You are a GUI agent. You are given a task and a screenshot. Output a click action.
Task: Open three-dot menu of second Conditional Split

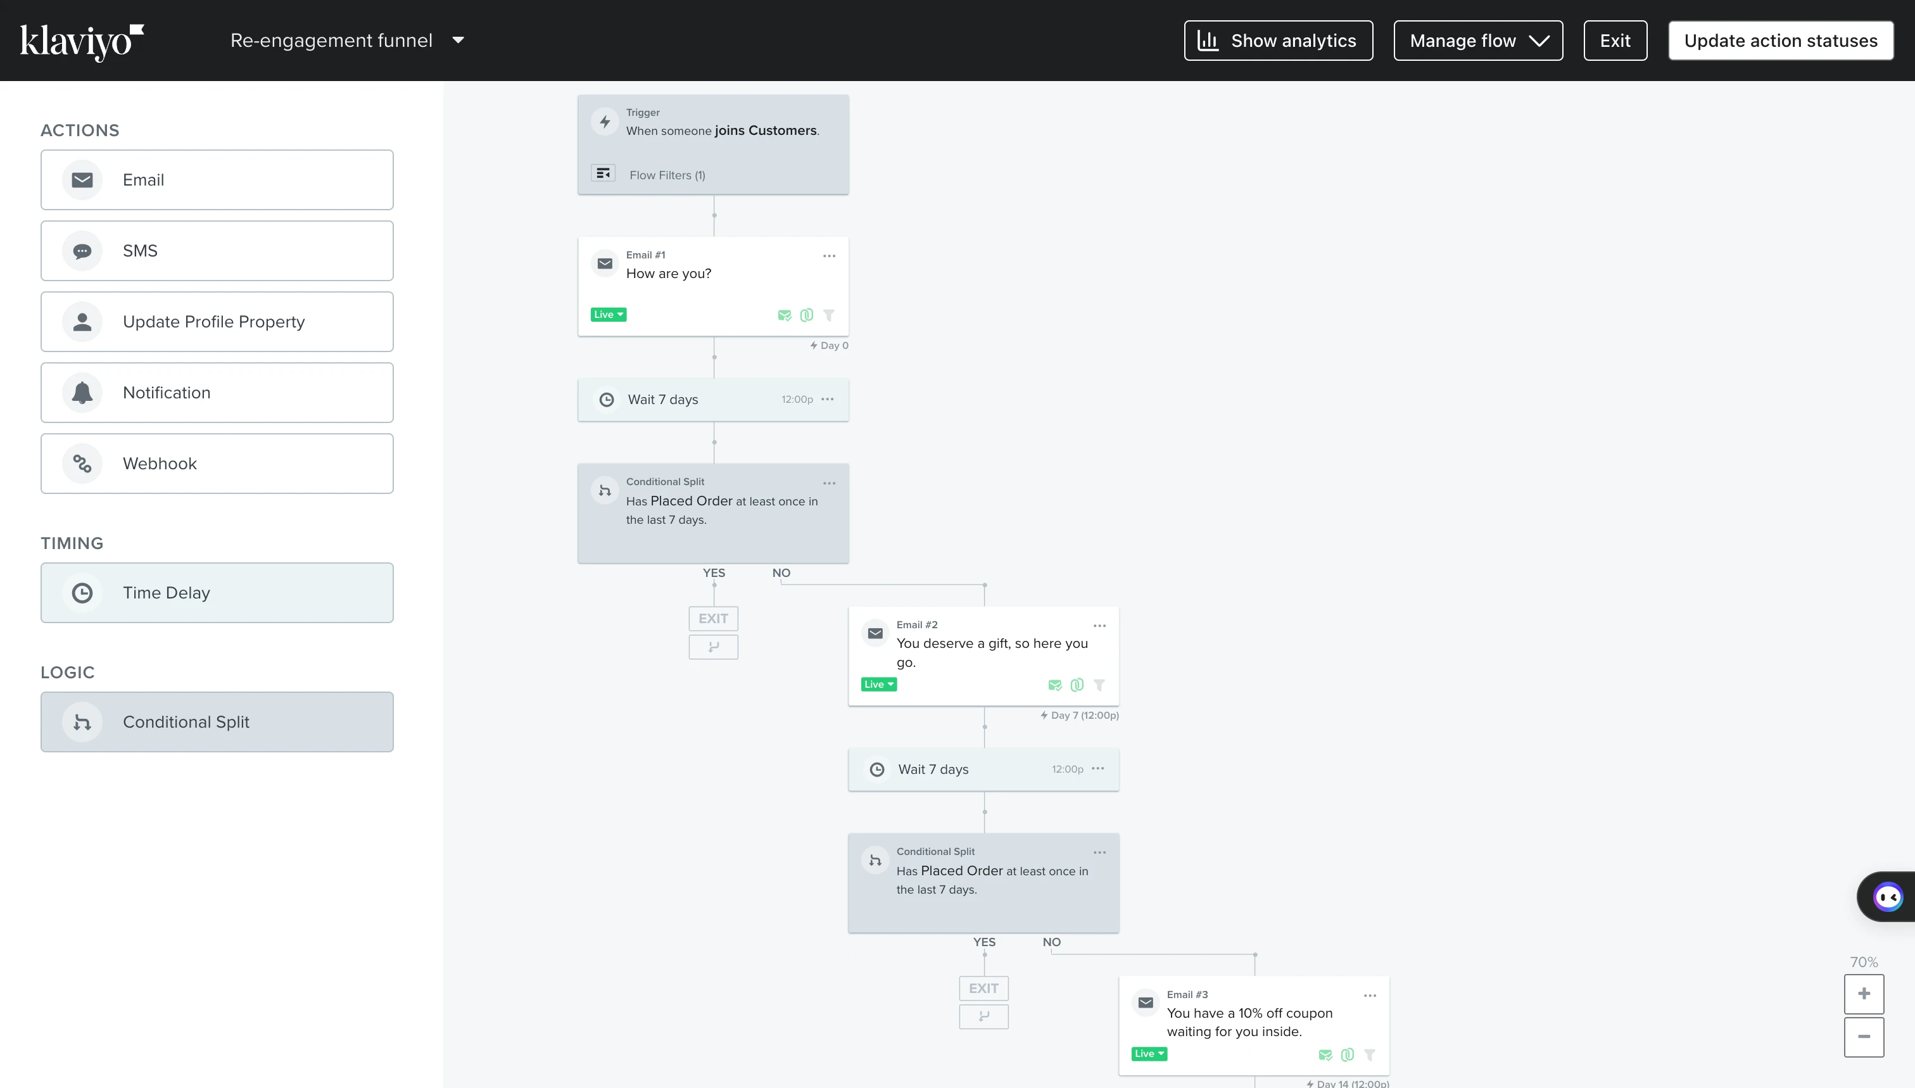click(x=1100, y=853)
